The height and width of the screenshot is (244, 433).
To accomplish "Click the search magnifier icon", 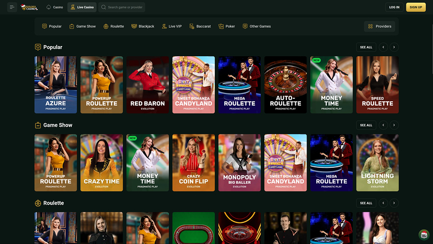I will (x=104, y=7).
